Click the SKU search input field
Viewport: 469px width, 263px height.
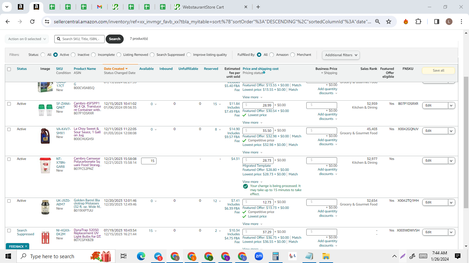coord(79,39)
